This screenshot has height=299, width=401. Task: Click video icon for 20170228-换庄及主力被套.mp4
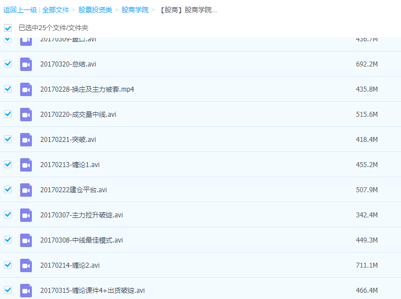point(26,89)
